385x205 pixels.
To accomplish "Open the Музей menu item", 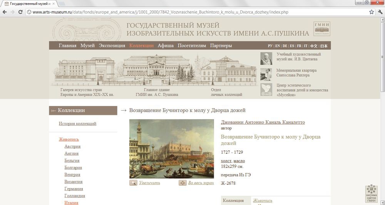I will 87,45.
